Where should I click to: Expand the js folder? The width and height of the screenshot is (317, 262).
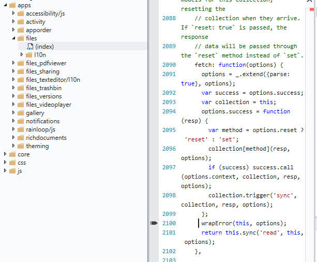click(5, 171)
